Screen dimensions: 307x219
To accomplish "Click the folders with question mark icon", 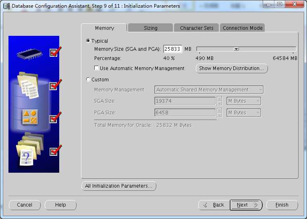I will 30,149.
